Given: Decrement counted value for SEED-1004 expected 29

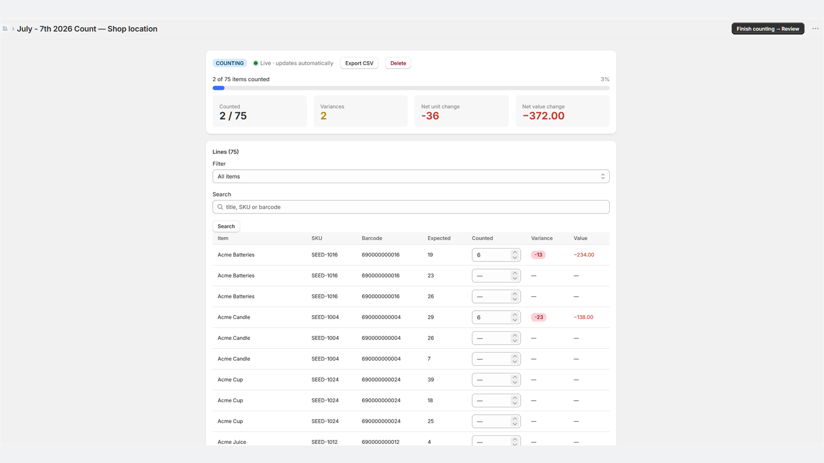Looking at the screenshot, I should [x=514, y=320].
